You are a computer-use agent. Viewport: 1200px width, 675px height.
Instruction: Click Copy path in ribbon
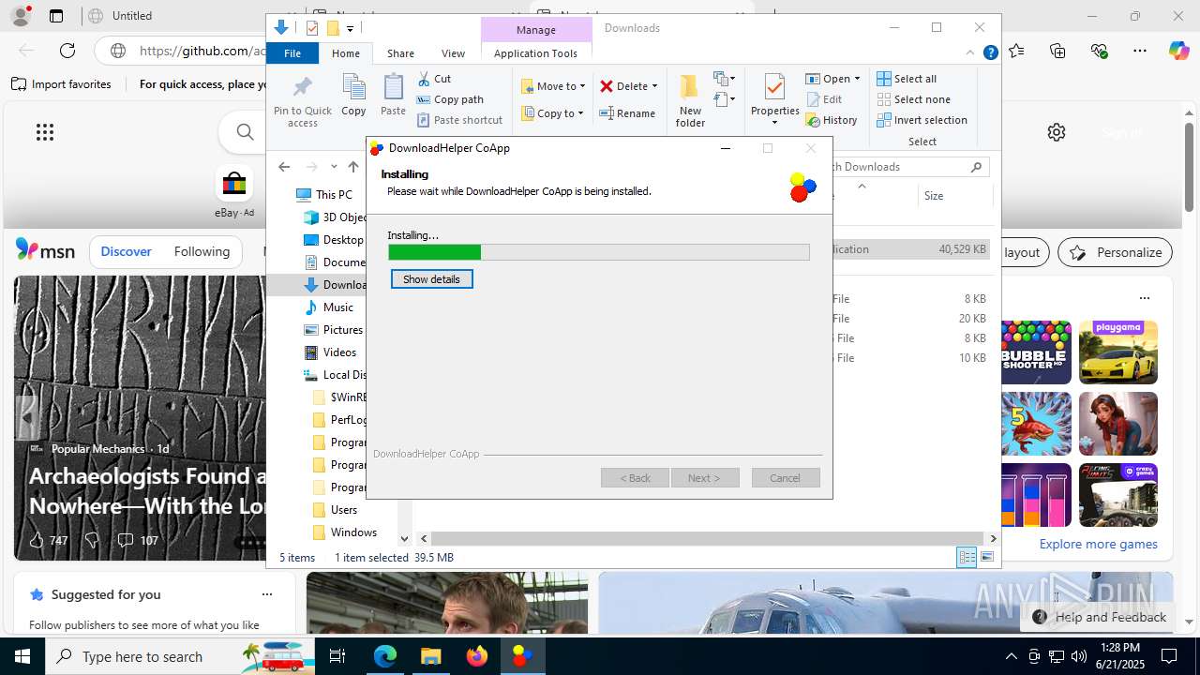[x=450, y=99]
